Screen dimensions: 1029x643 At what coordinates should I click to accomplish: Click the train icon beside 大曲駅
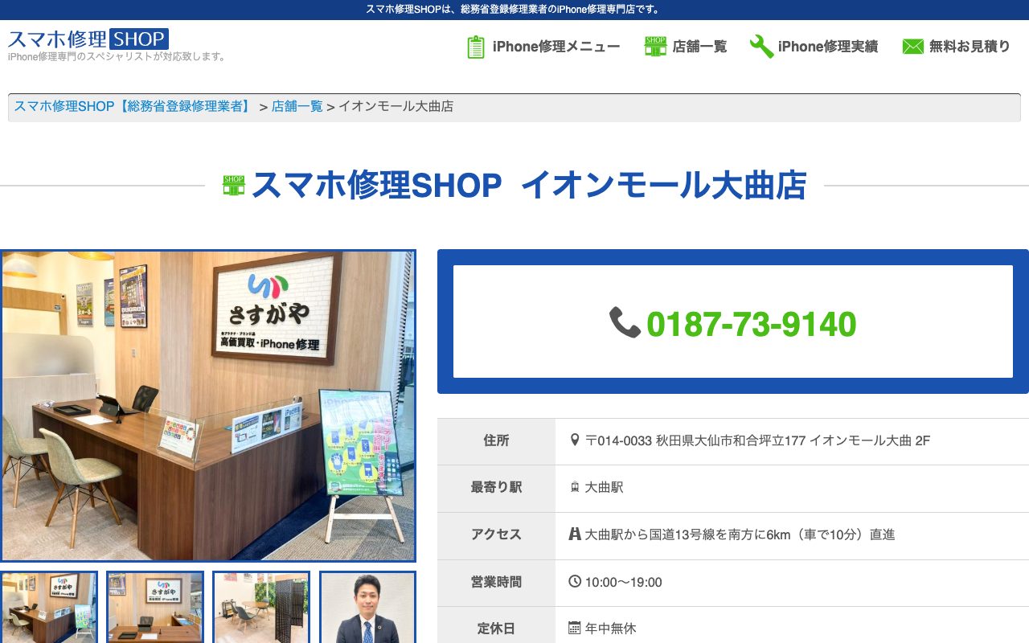coord(575,487)
